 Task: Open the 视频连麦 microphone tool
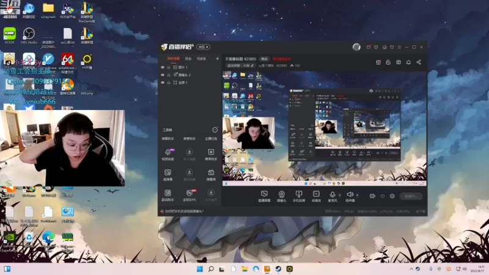tap(167, 155)
